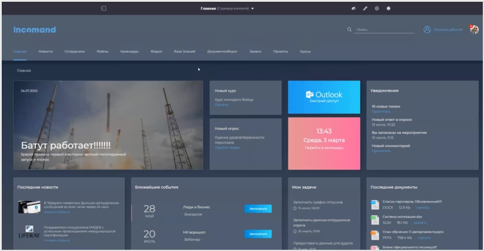Image resolution: width=484 pixels, height=251 pixels.
Task: Go to the Документооборот tab
Action: (x=222, y=51)
